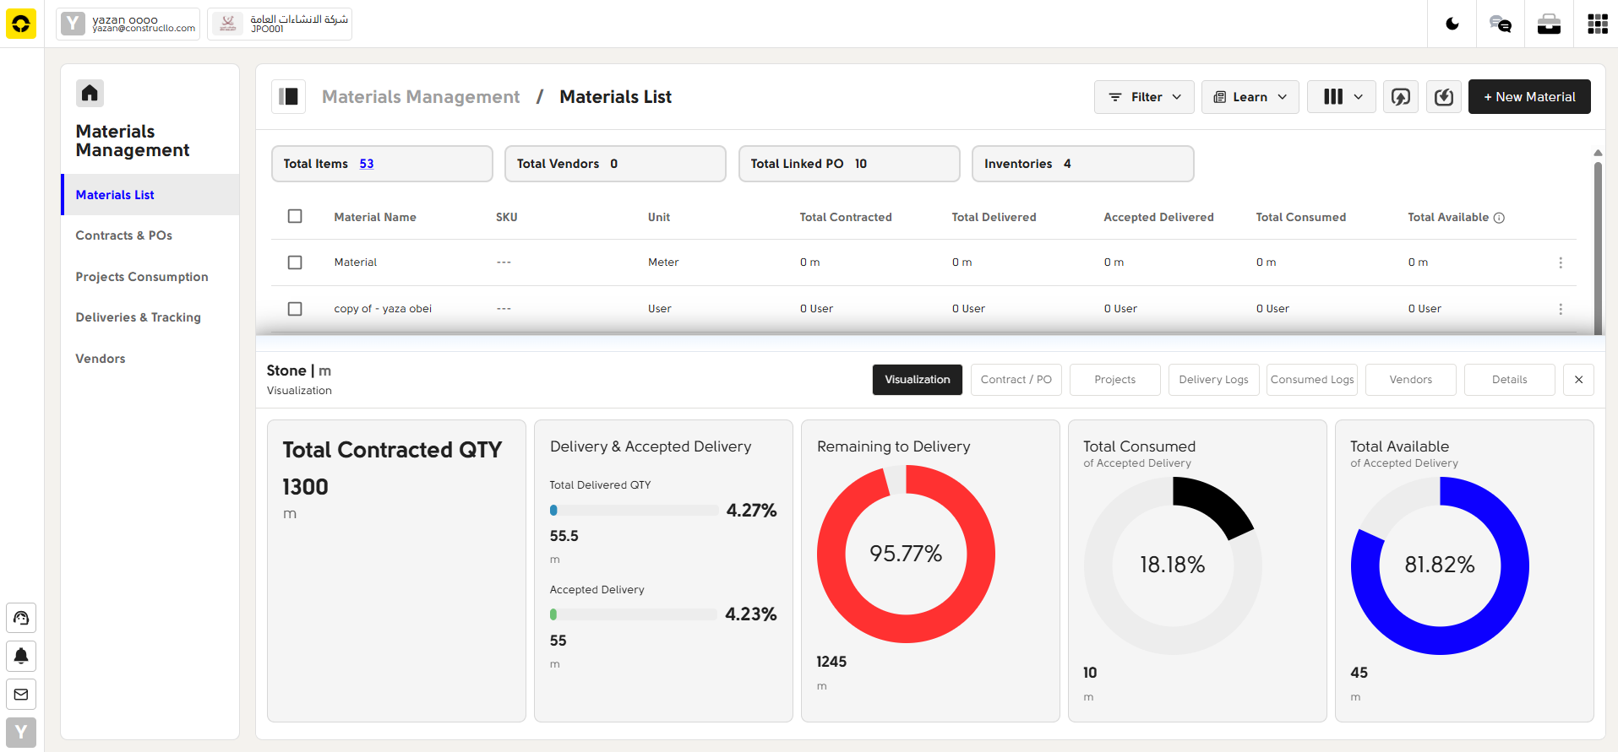Open the Filter dropdown
Viewport: 1618px width, 752px height.
pos(1144,97)
